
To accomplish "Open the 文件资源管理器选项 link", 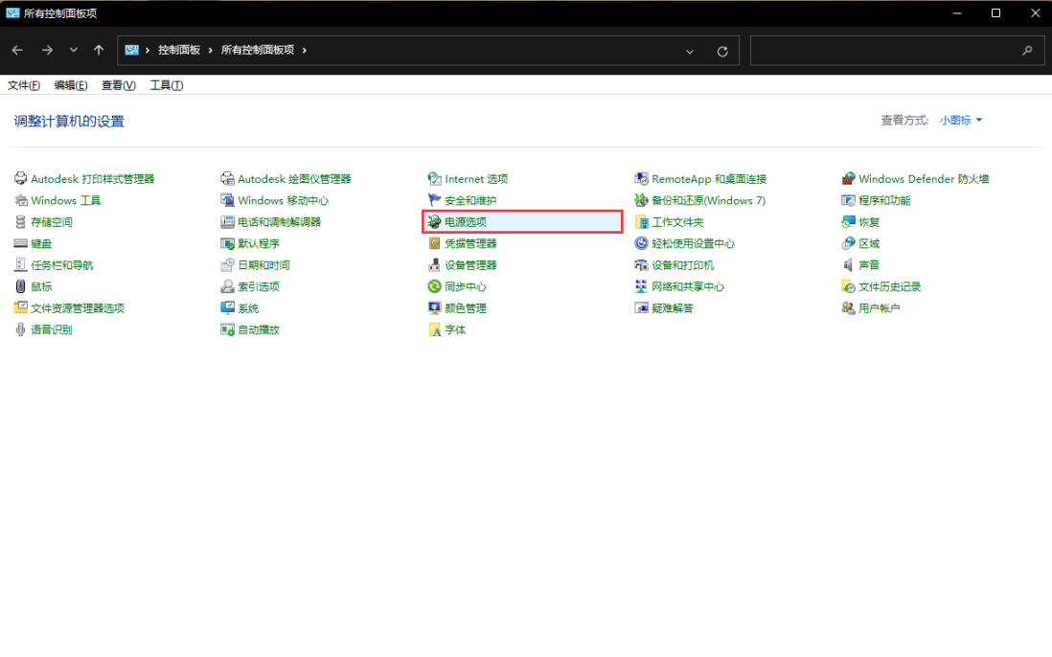I will [x=78, y=307].
